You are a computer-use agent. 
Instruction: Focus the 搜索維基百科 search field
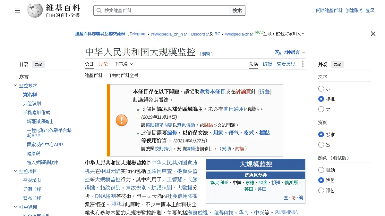point(161,11)
